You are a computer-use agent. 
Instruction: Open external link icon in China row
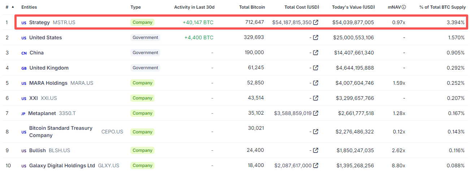click(315, 53)
